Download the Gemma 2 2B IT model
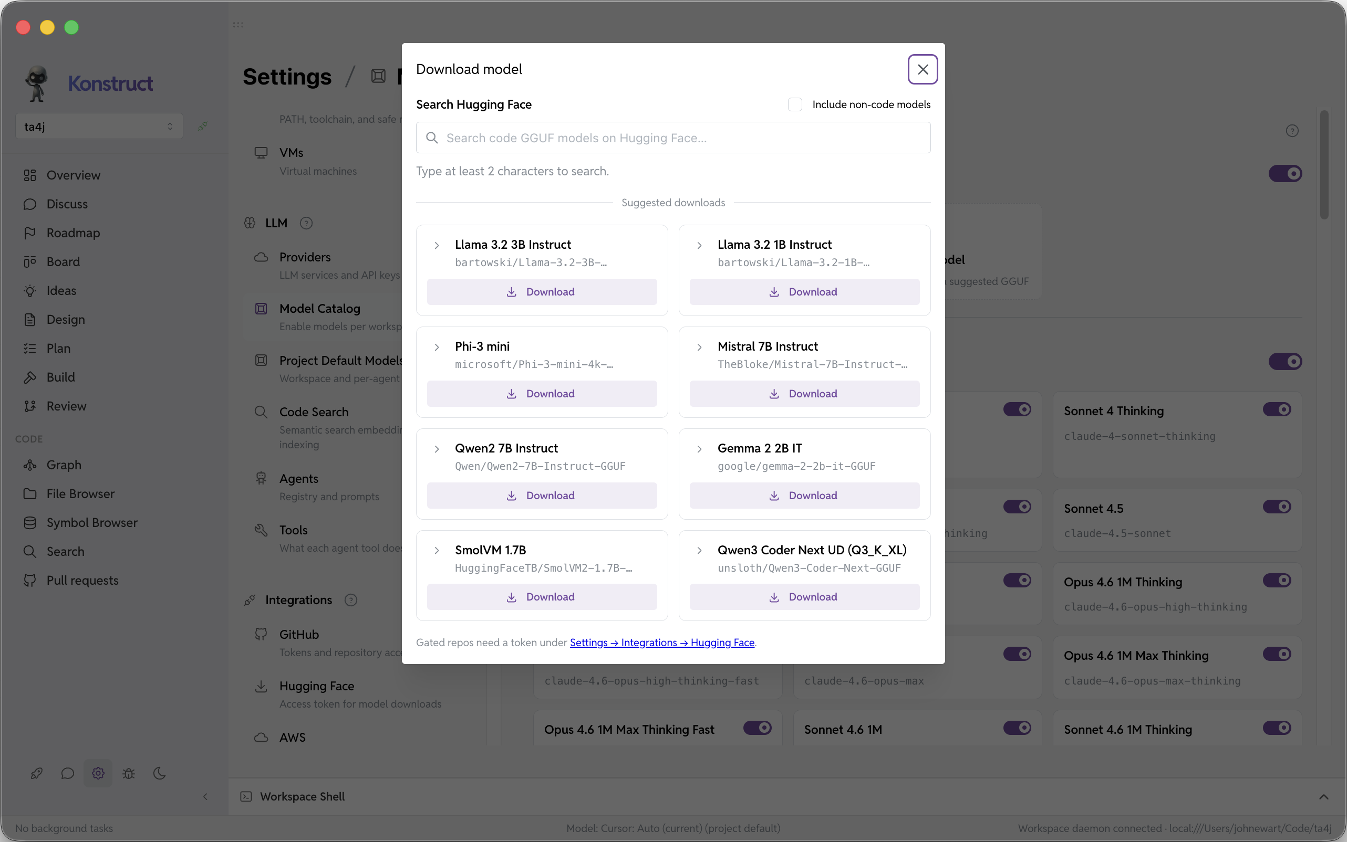The height and width of the screenshot is (842, 1347). [x=804, y=496]
